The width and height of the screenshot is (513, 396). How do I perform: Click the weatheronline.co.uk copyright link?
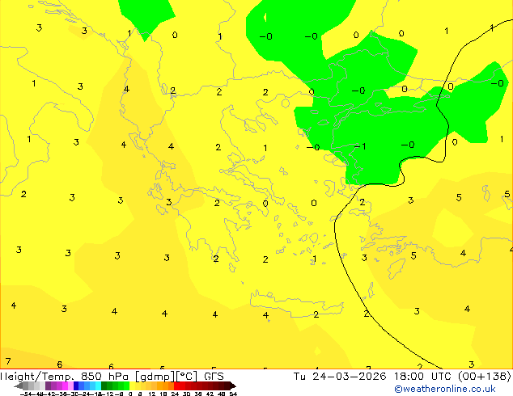point(445,389)
